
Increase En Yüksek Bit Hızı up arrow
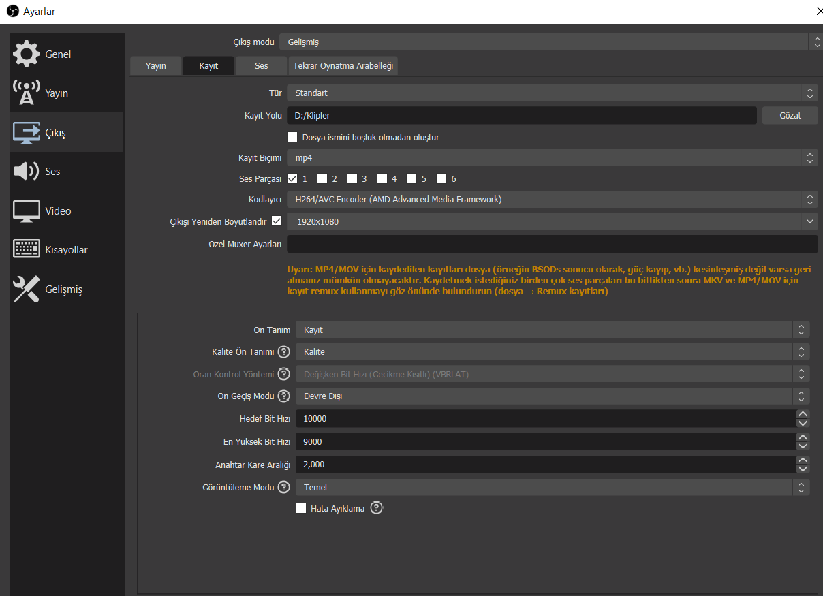point(803,437)
